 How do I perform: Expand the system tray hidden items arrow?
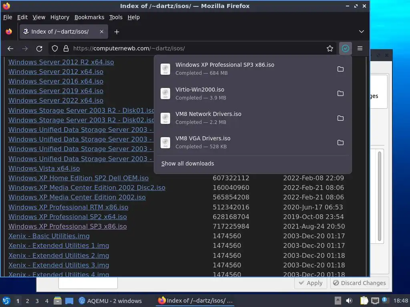tap(338, 301)
